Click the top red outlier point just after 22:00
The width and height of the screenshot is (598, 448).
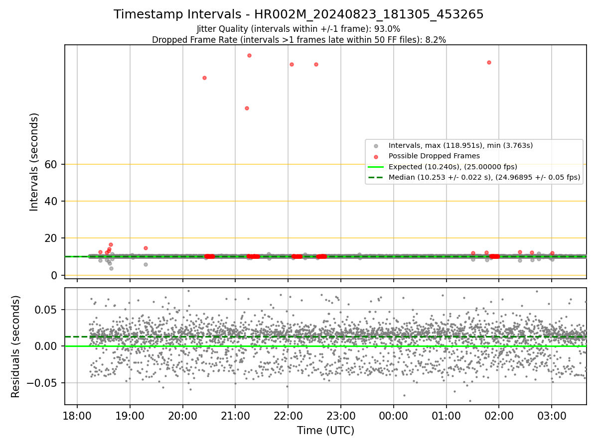[292, 64]
